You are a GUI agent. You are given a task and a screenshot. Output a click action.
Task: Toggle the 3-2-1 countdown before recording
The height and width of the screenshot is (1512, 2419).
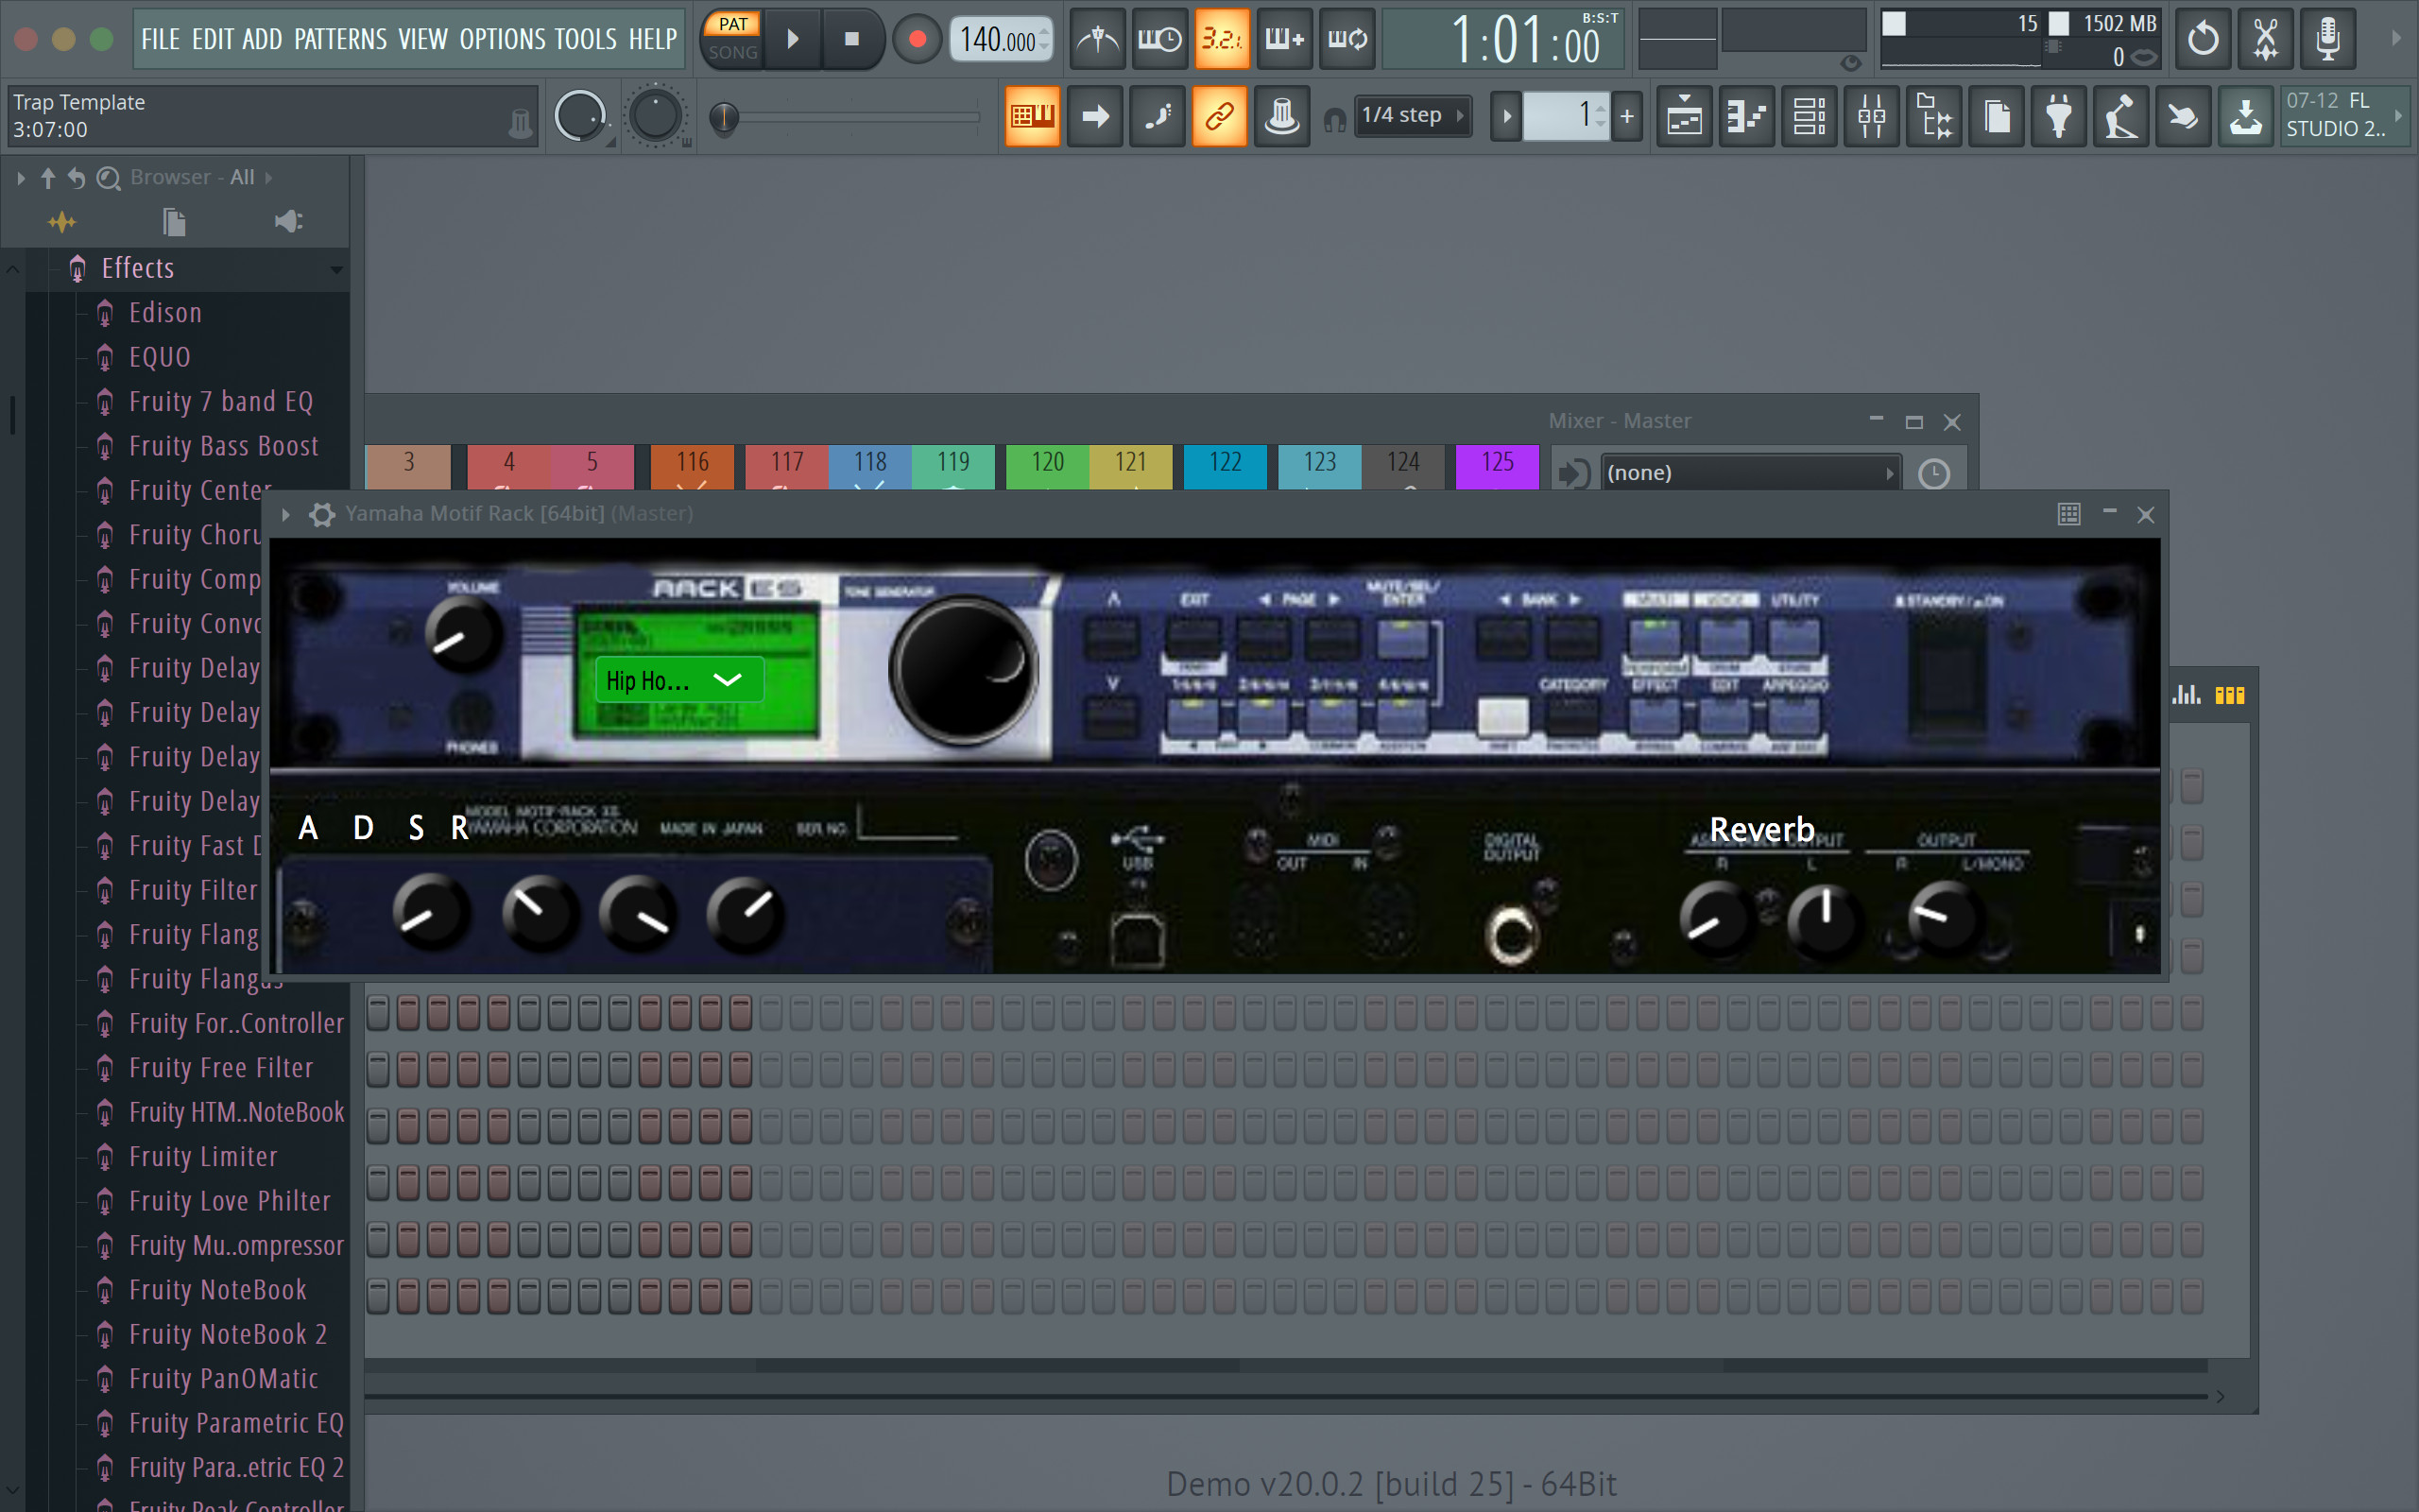pos(1223,39)
